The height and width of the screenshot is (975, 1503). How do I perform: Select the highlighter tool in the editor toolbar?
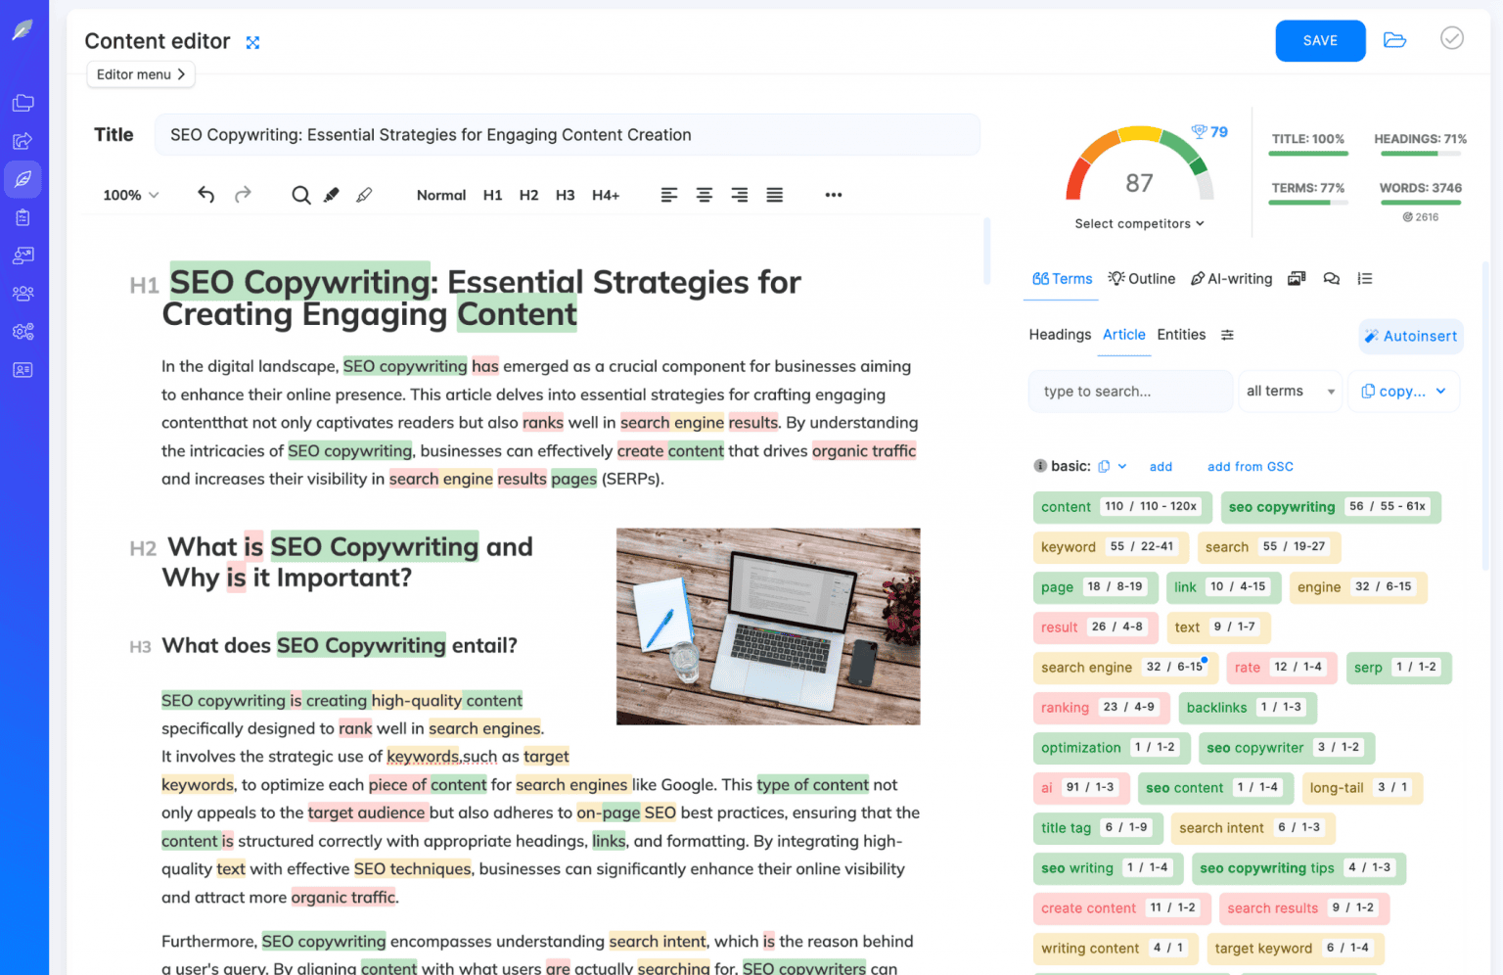(331, 194)
